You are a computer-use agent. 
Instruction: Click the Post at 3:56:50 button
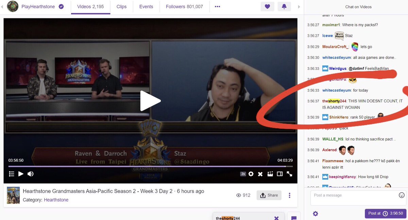click(x=385, y=213)
